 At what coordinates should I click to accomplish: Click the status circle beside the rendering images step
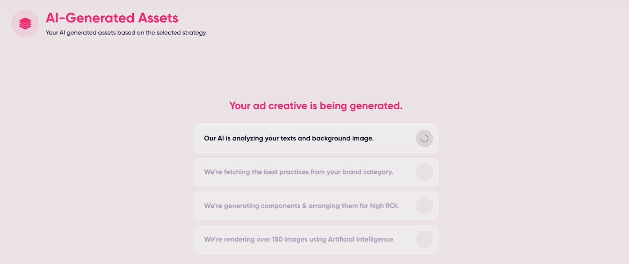pyautogui.click(x=424, y=240)
